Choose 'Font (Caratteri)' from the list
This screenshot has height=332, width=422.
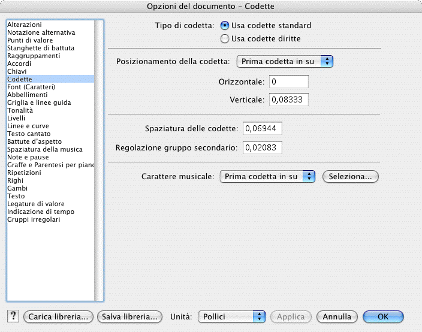pyautogui.click(x=31, y=87)
